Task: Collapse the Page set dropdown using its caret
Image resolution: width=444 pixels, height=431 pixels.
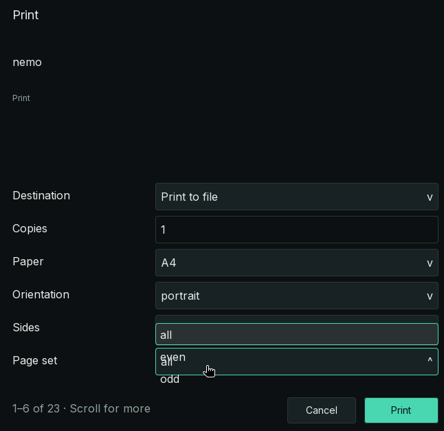Action: (x=430, y=360)
